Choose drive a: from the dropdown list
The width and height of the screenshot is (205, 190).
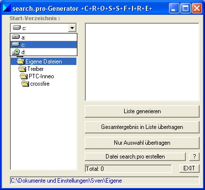(44, 37)
